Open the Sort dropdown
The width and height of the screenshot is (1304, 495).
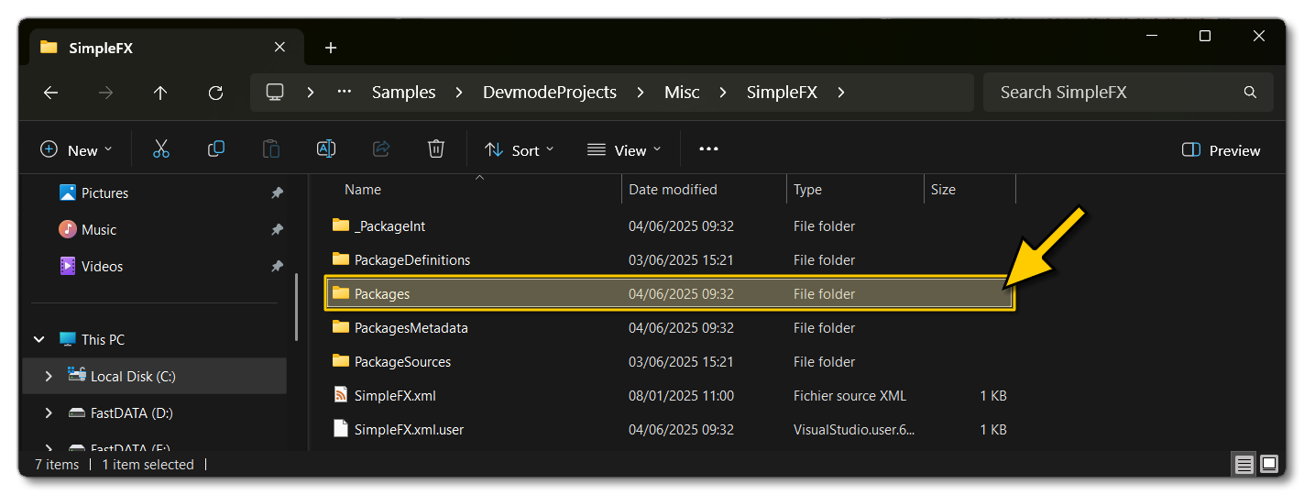click(x=519, y=150)
